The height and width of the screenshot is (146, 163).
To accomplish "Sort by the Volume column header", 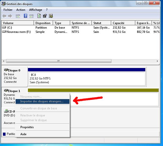I will coord(18,23).
